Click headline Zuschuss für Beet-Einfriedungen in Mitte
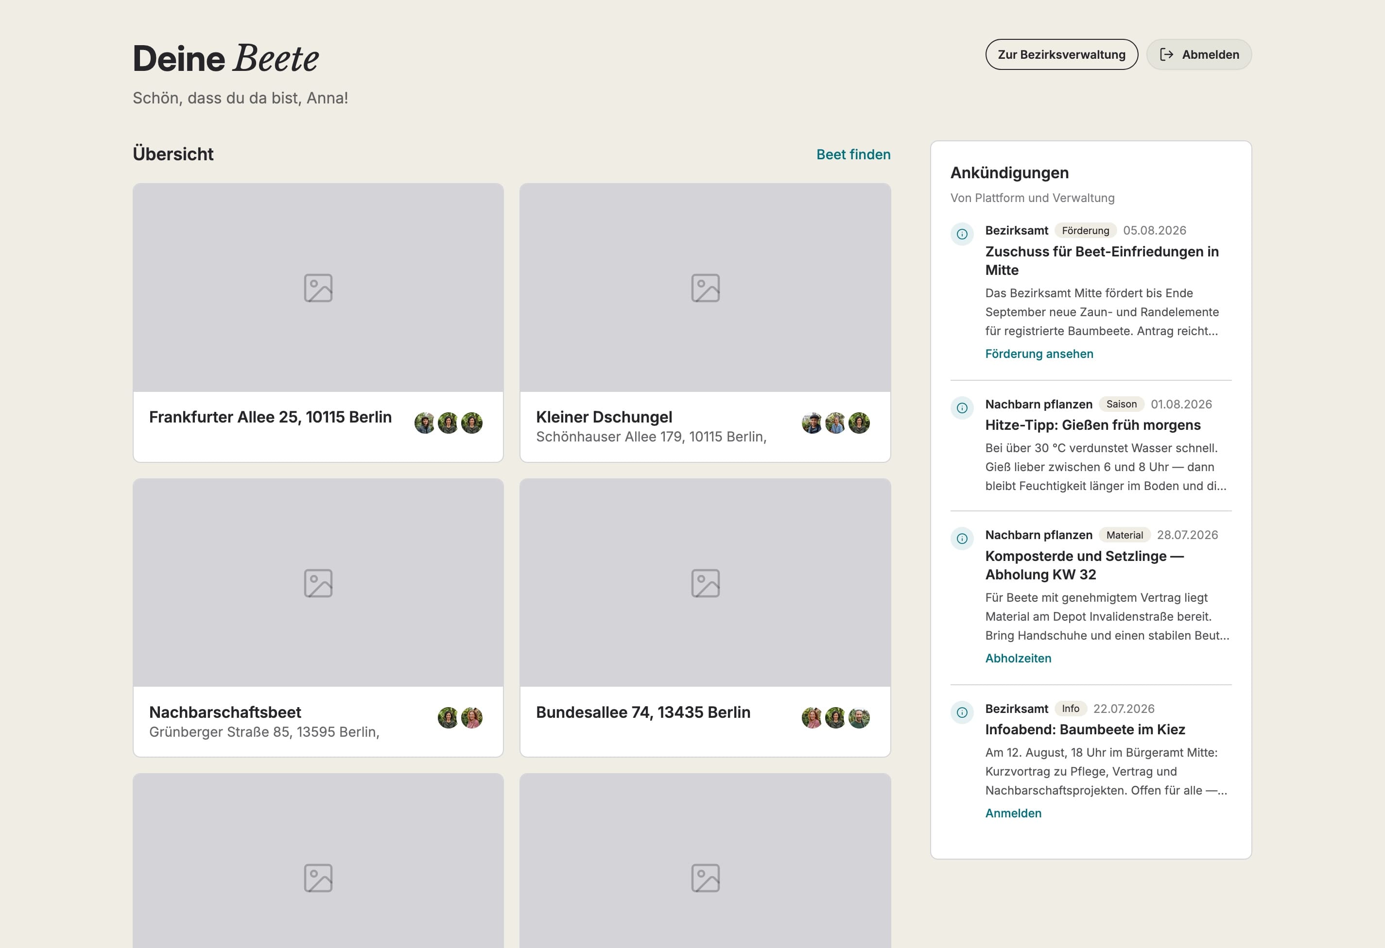Image resolution: width=1385 pixels, height=948 pixels. pos(1102,261)
